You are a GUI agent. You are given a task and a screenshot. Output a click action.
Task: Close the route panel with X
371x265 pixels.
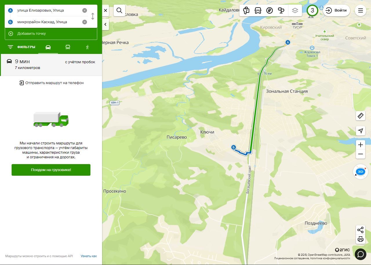(x=106, y=10)
